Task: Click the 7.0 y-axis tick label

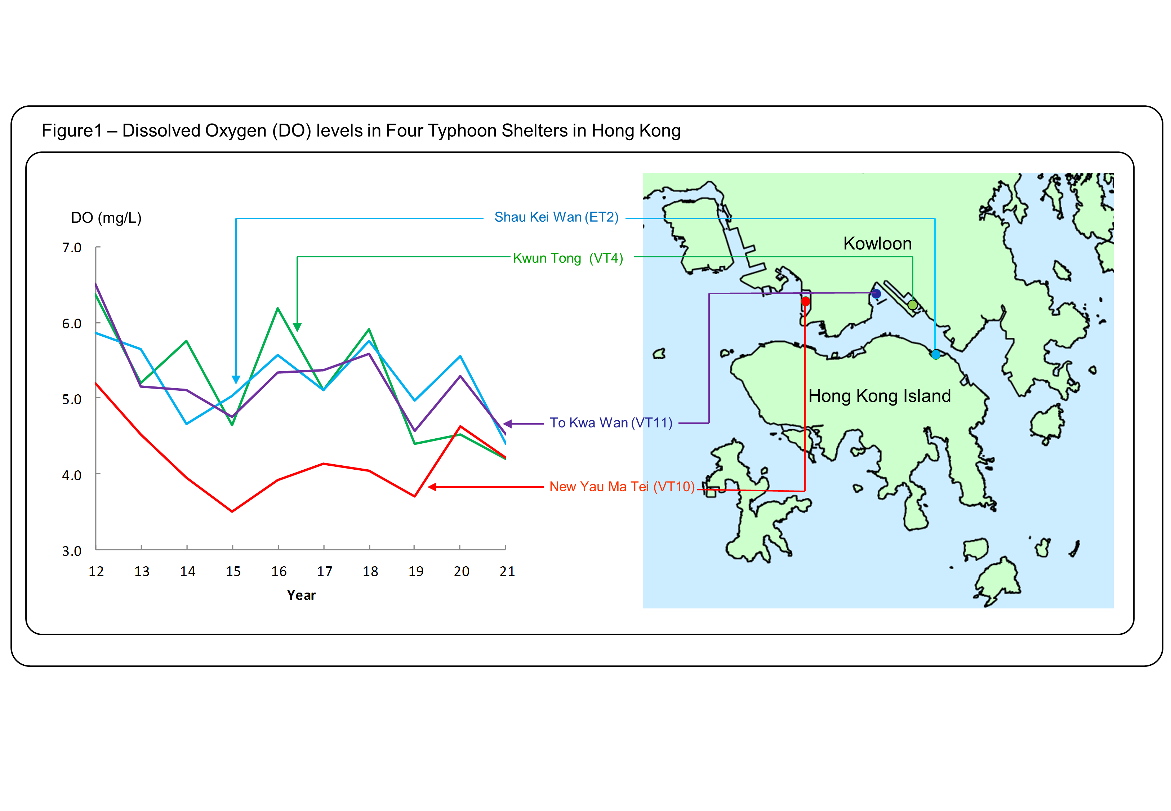Action: 72,248
